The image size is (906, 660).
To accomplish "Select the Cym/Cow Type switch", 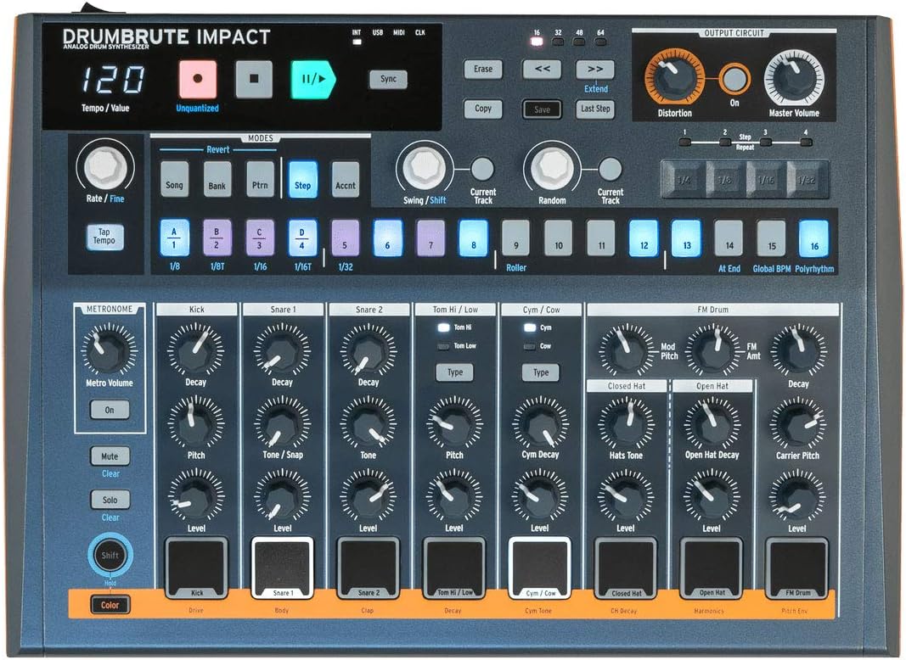I will [x=540, y=372].
